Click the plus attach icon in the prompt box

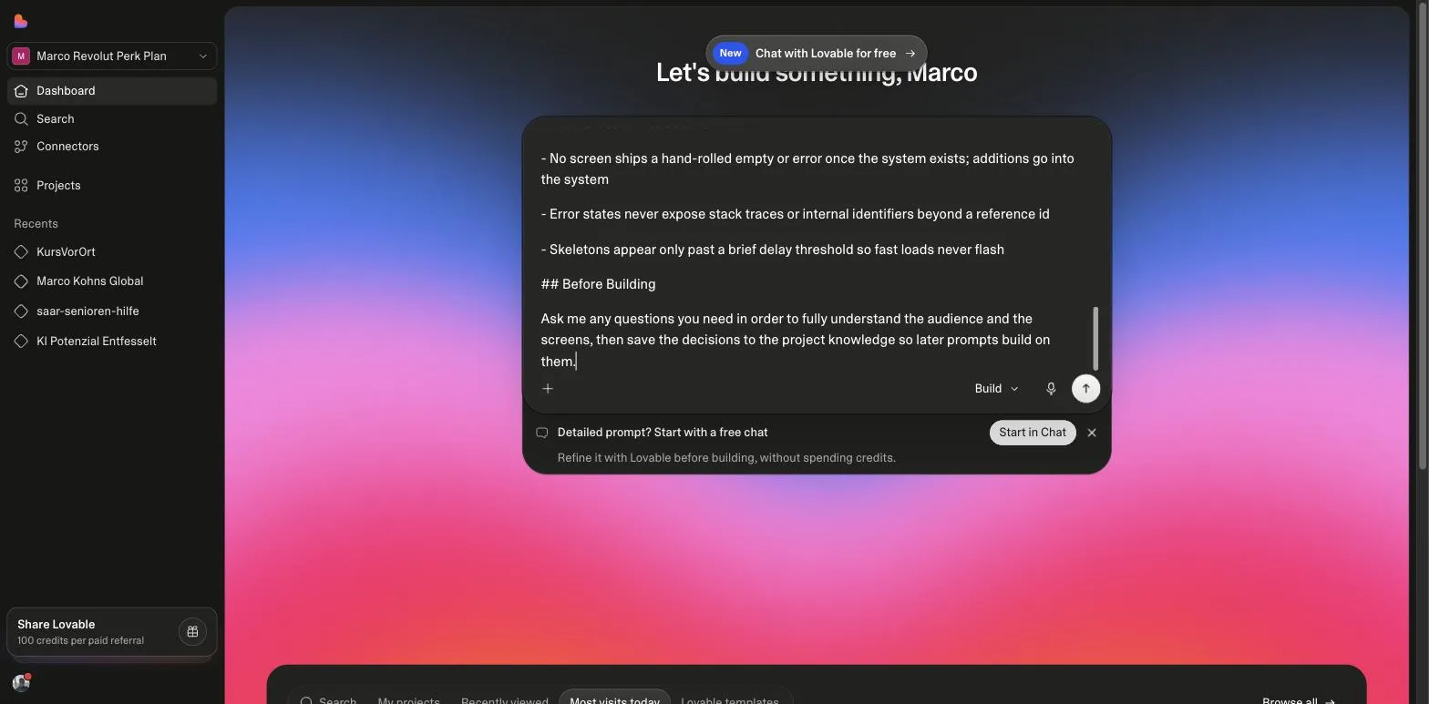pos(548,389)
